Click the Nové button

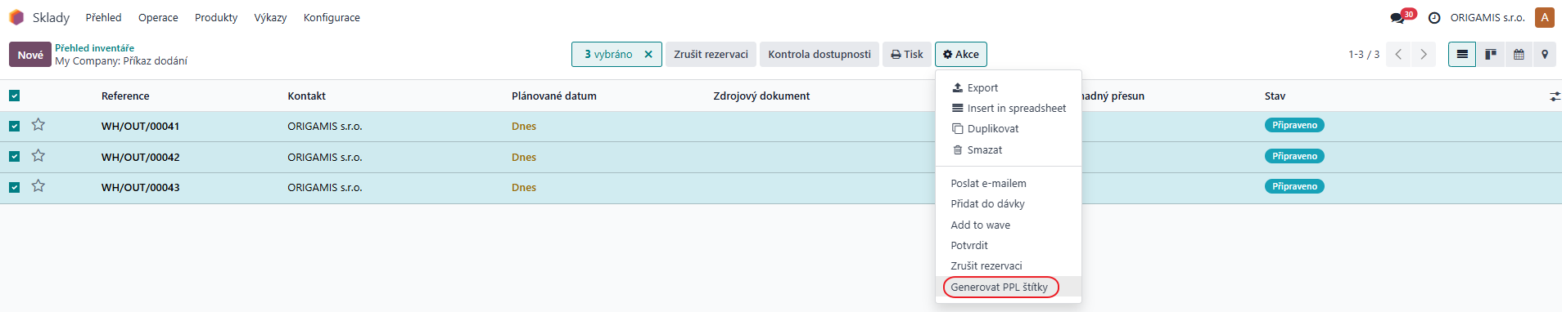(x=30, y=55)
